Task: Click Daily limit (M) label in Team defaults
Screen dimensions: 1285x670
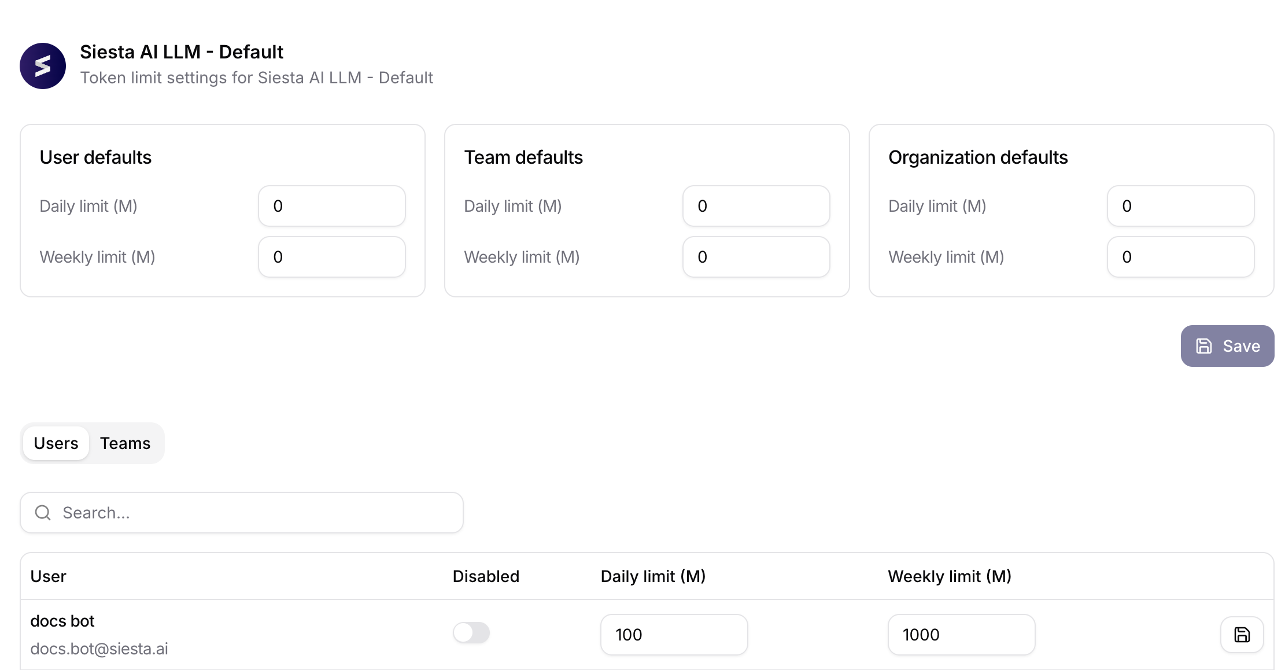Action: (513, 206)
